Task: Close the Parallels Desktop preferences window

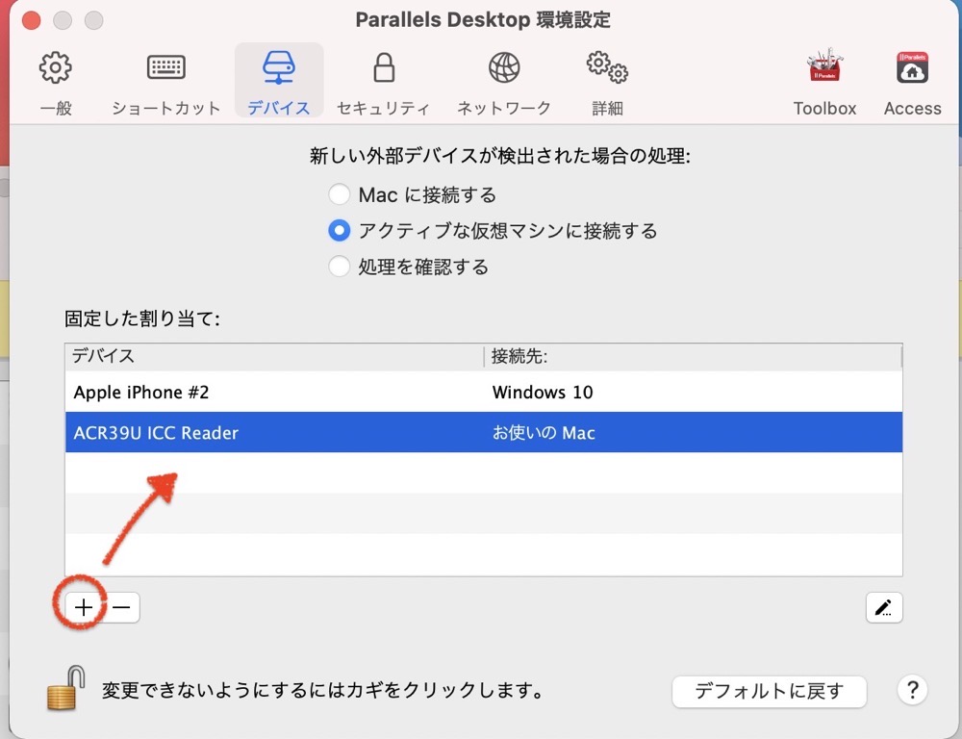Action: [x=32, y=20]
